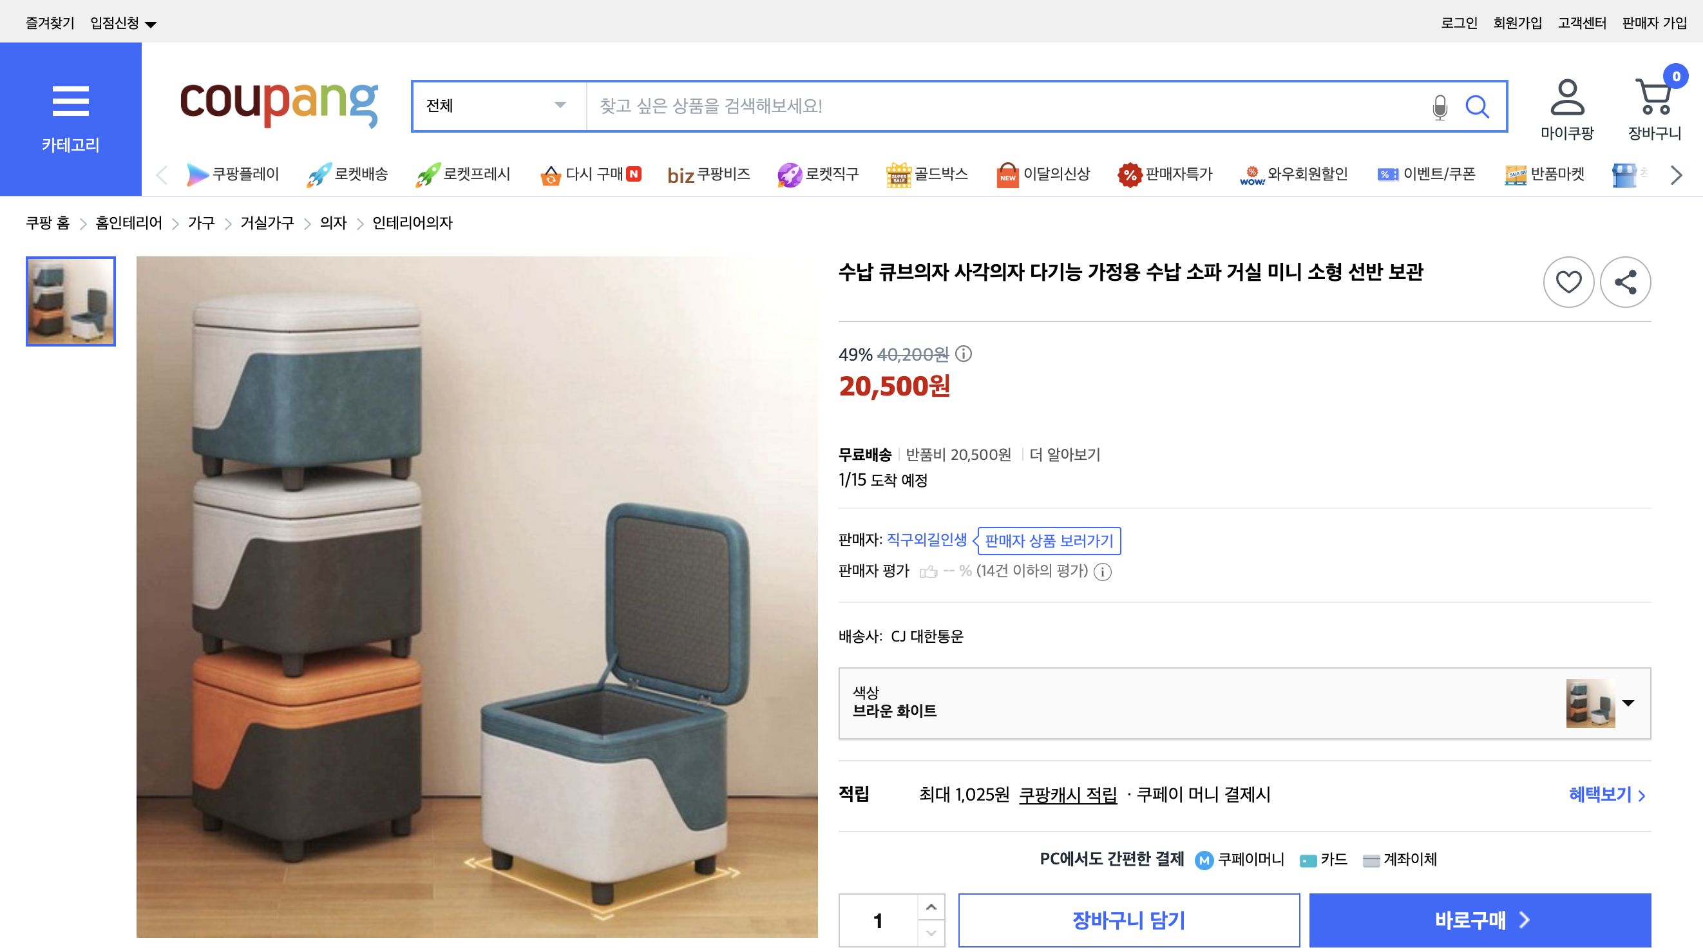Select the product thumbnail image
Viewport: 1703px width, 952px height.
point(70,302)
